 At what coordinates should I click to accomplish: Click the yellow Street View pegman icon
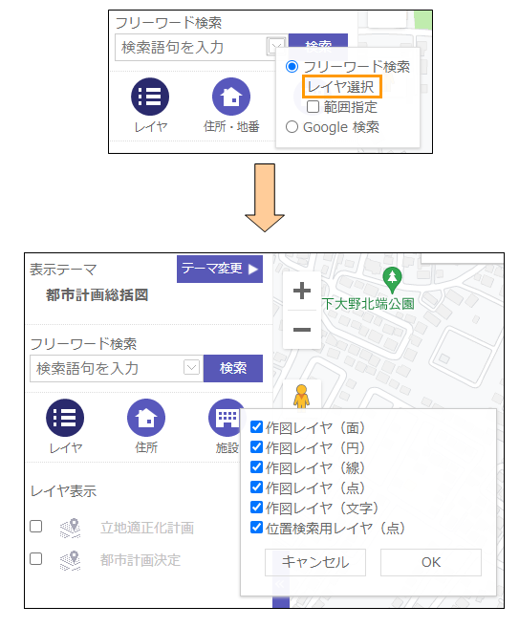[301, 396]
